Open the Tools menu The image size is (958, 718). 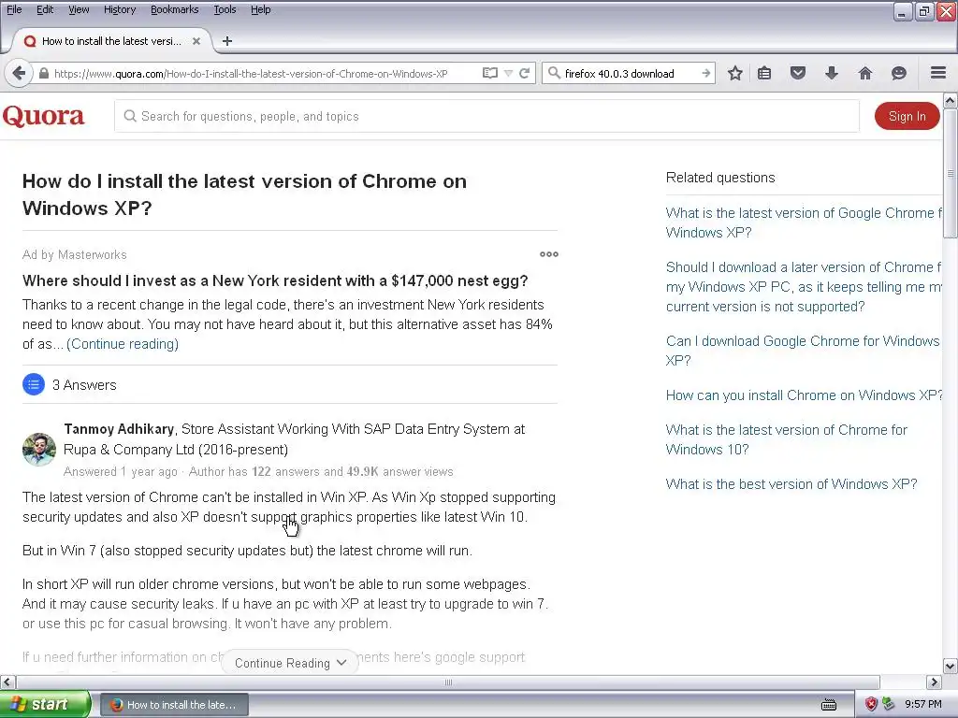225,9
